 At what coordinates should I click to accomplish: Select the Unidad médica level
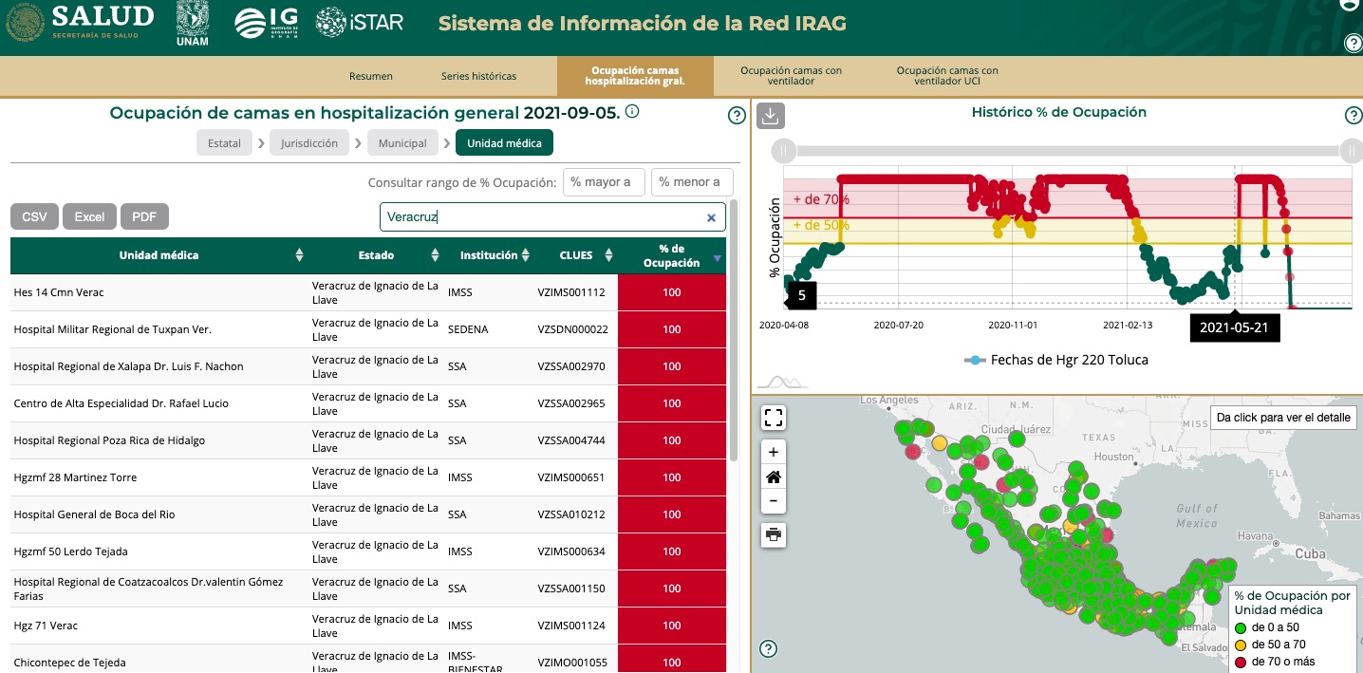click(504, 143)
